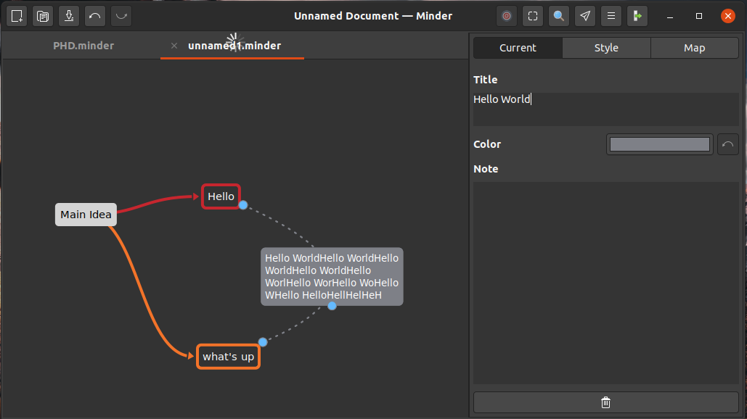Open the hamburger menu
Viewport: 747px width, 419px height.
point(611,16)
